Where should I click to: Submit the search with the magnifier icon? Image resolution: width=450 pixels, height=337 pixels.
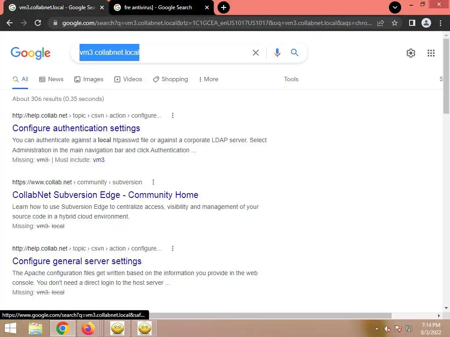294,53
